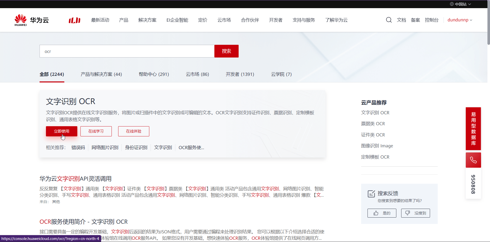Open 支持与服务 menu
490x242 pixels.
coord(304,20)
